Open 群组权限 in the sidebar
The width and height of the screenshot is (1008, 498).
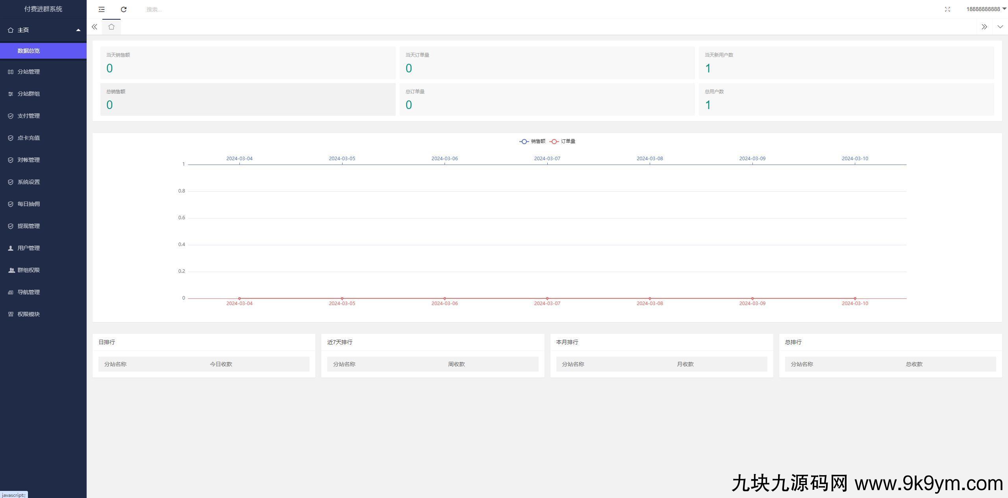pyautogui.click(x=43, y=270)
